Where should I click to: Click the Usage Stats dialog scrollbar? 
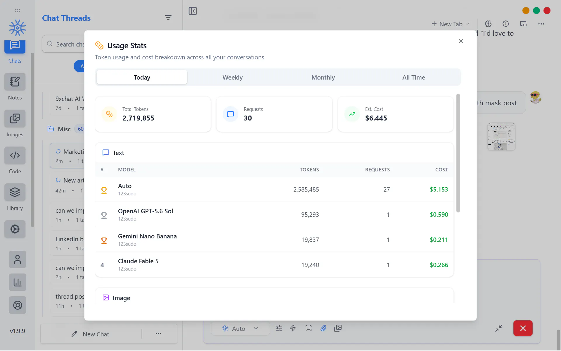point(458,153)
